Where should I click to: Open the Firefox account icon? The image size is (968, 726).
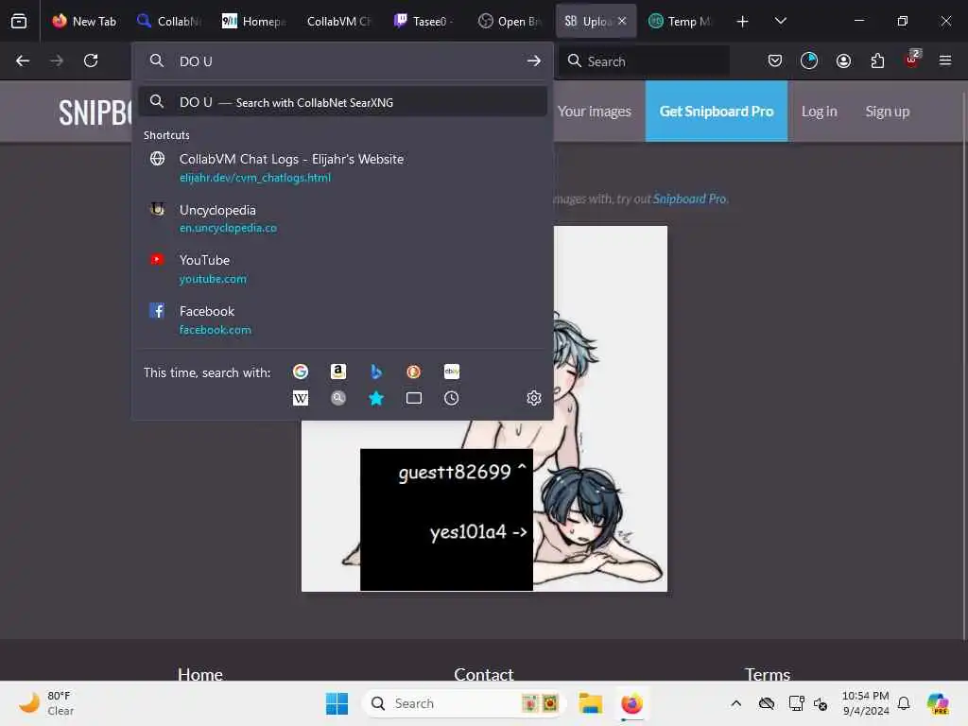click(843, 60)
